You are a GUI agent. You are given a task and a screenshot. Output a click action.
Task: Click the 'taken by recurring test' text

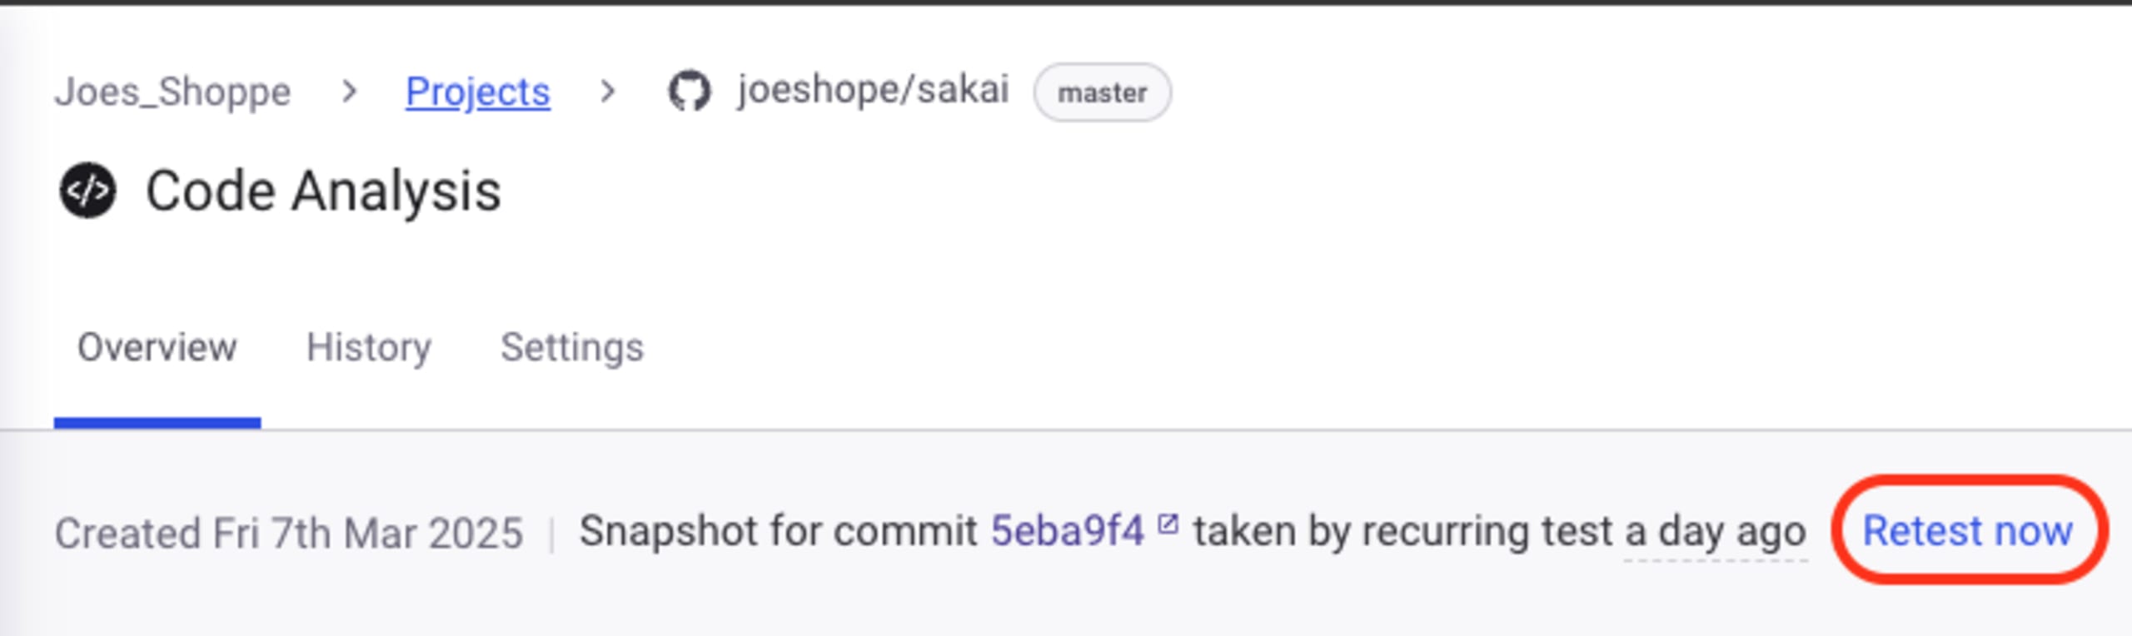click(x=1403, y=532)
